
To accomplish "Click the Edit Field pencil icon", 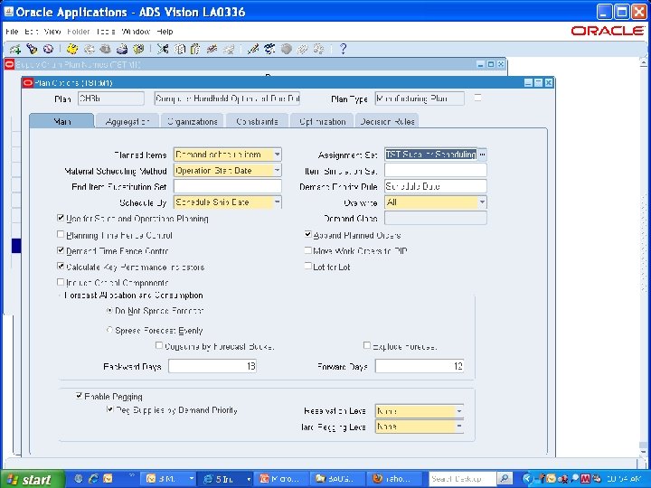I will (x=253, y=50).
